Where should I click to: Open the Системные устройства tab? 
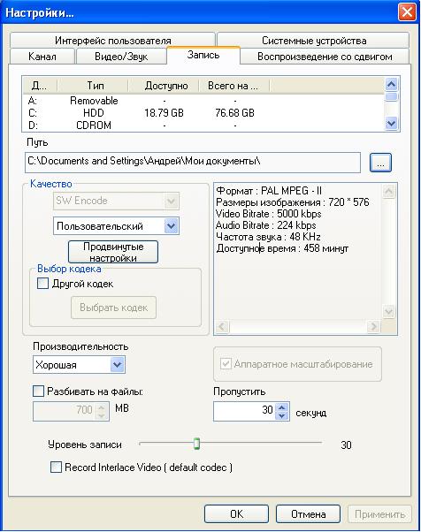pyautogui.click(x=314, y=41)
